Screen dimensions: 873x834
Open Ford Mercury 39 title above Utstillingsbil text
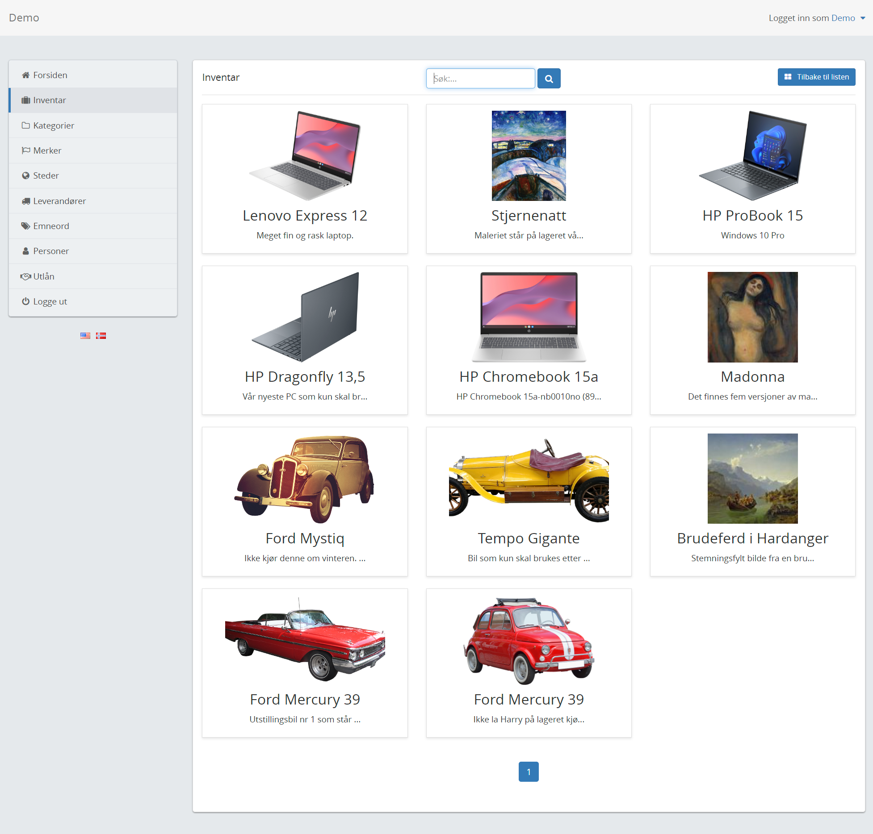coord(305,700)
